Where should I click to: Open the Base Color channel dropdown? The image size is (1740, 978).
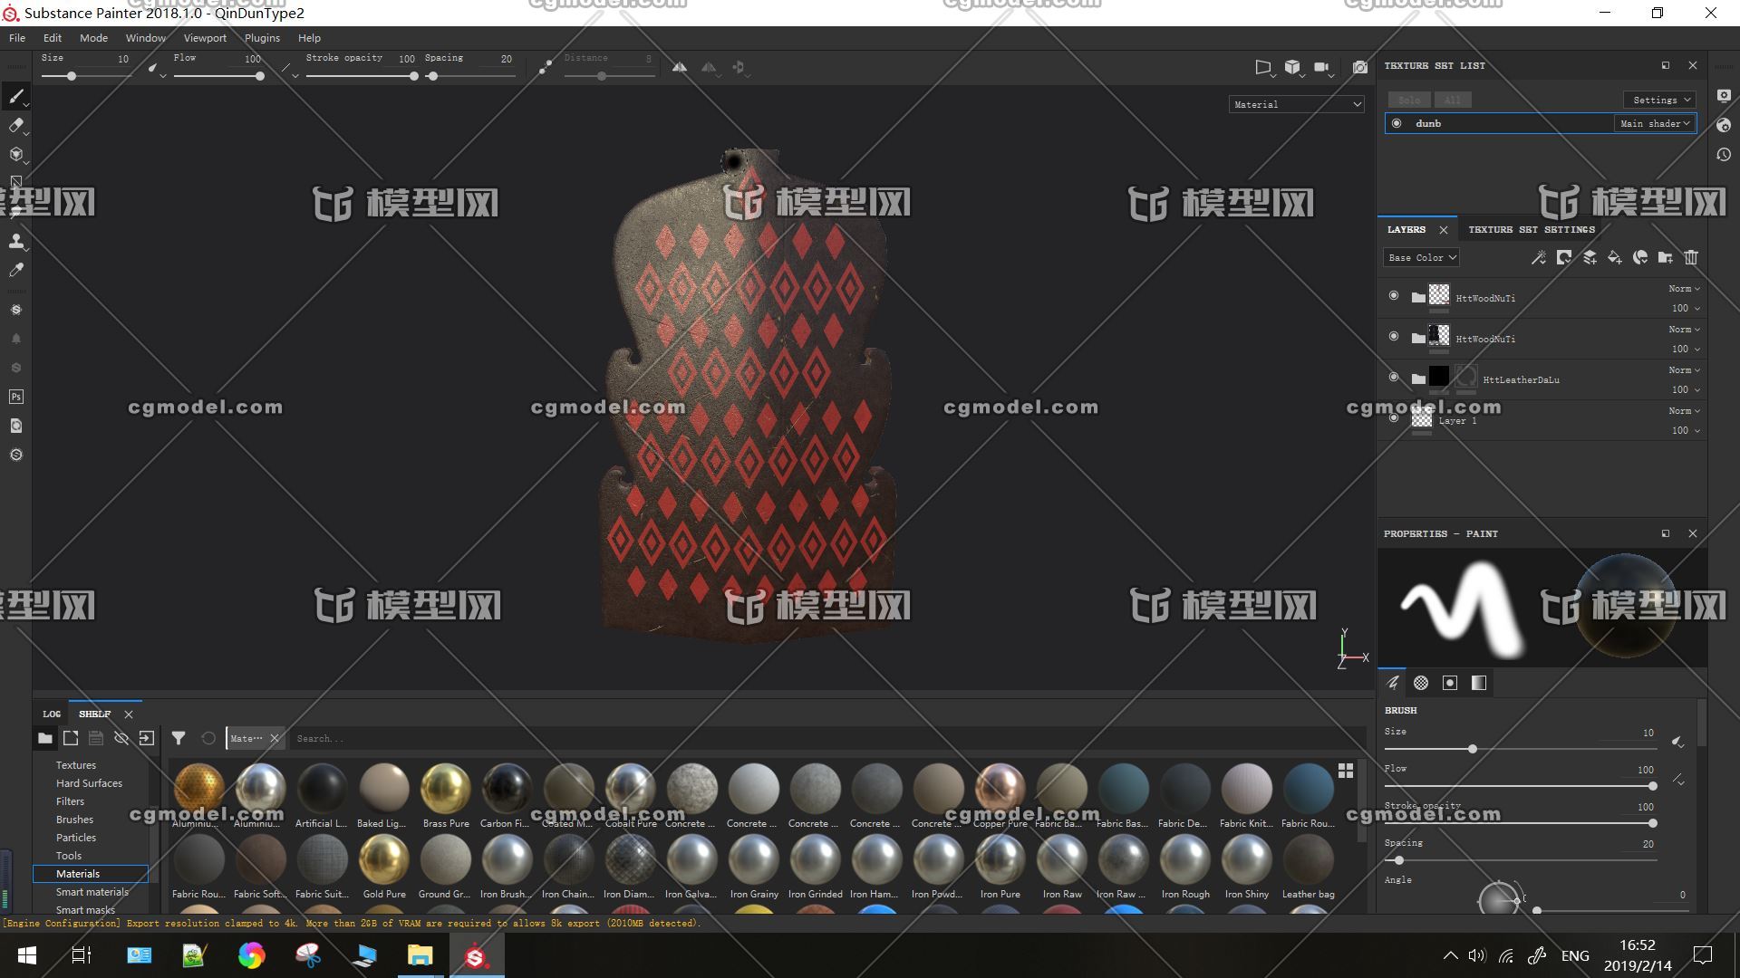pyautogui.click(x=1422, y=258)
